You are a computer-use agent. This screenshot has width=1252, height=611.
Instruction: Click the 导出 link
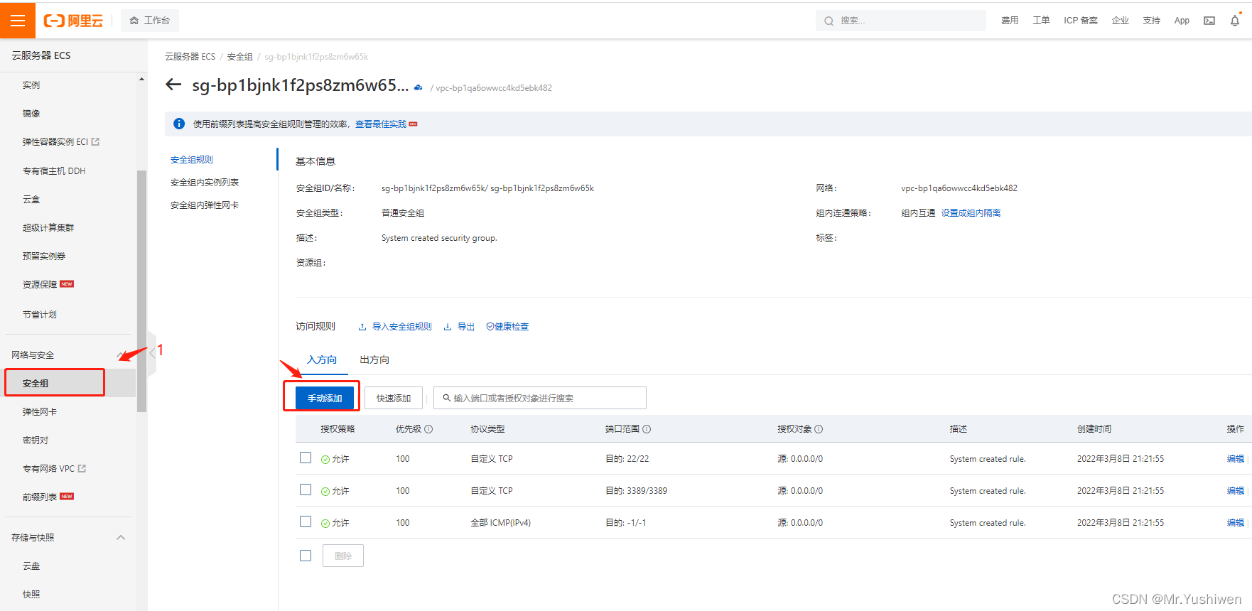(x=466, y=327)
